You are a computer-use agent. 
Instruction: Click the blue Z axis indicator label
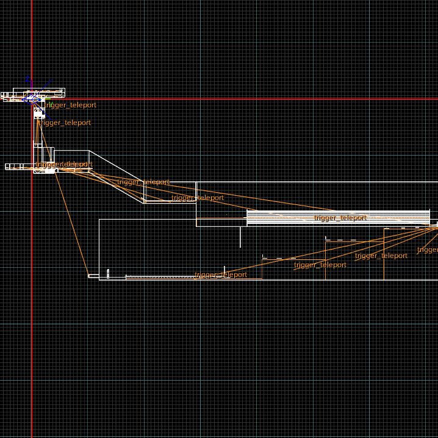pos(27,79)
